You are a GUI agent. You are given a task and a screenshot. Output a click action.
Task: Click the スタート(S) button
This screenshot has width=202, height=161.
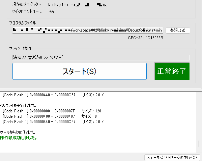click(x=80, y=71)
